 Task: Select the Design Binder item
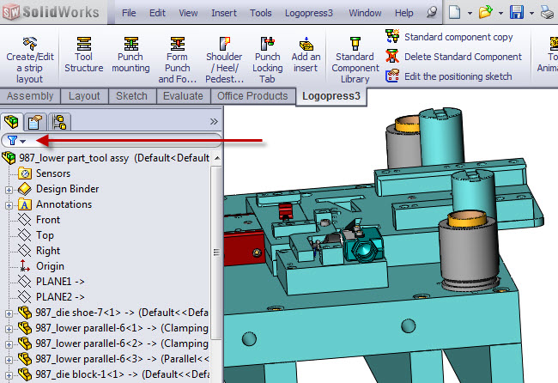[58, 189]
